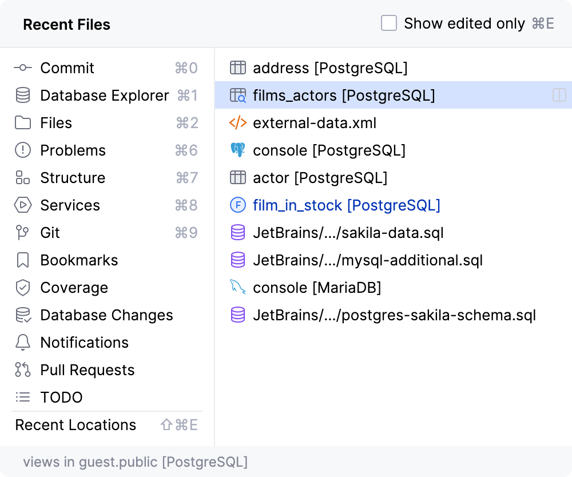Select the TODO tool window entry
This screenshot has width=572, height=477.
pyautogui.click(x=61, y=397)
